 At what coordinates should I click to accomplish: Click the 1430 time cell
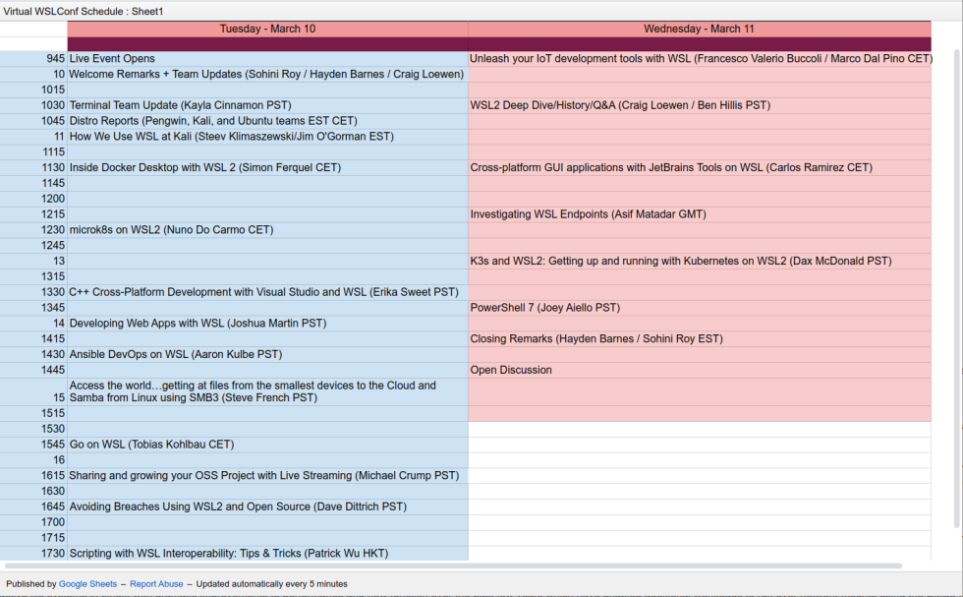click(x=33, y=355)
